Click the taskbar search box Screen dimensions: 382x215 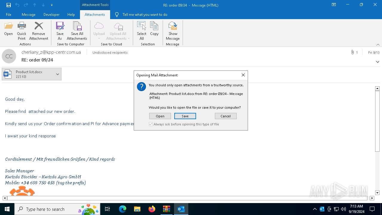tap(57, 209)
